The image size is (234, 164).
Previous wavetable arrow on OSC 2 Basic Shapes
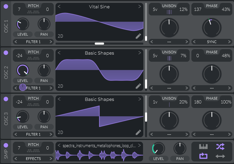pyautogui.click(x=59, y=53)
